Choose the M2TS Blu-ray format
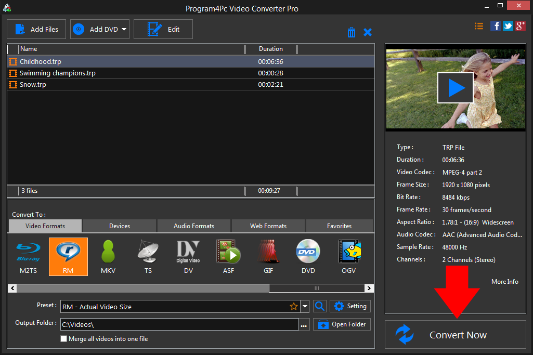 click(28, 256)
